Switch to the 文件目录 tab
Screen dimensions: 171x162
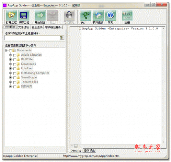click(10, 27)
